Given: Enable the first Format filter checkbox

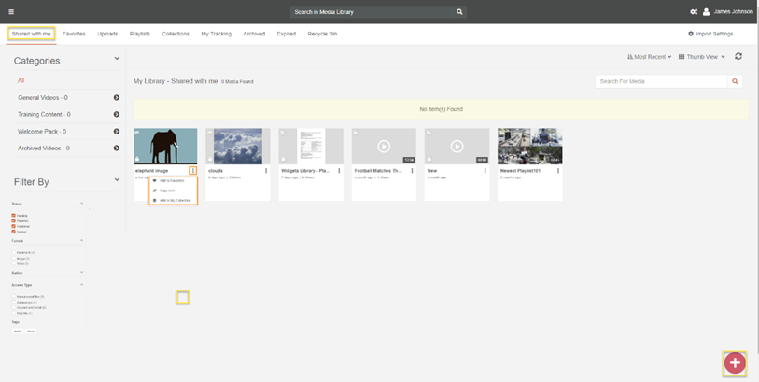Looking at the screenshot, I should [14, 252].
